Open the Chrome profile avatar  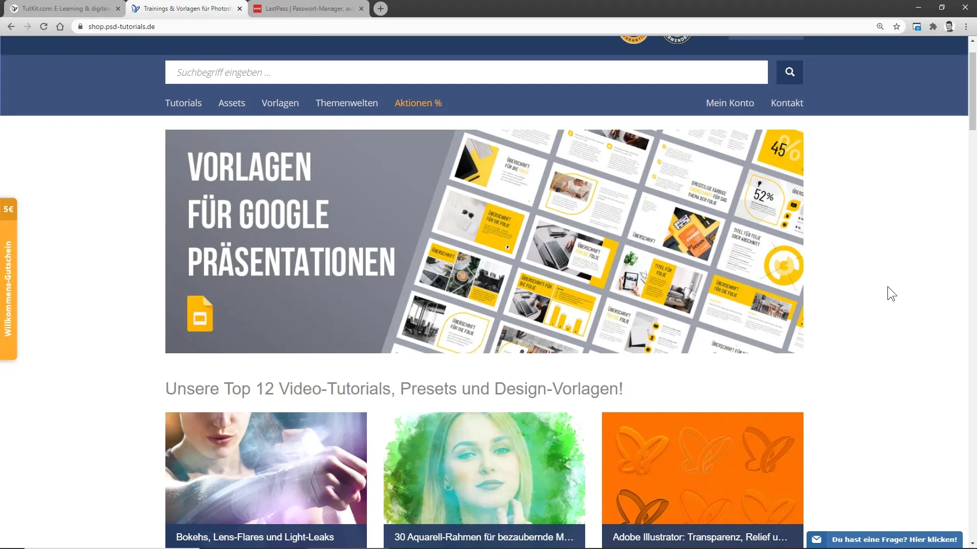pyautogui.click(x=950, y=26)
